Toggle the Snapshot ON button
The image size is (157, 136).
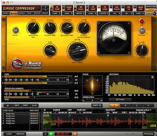pyautogui.click(x=108, y=113)
